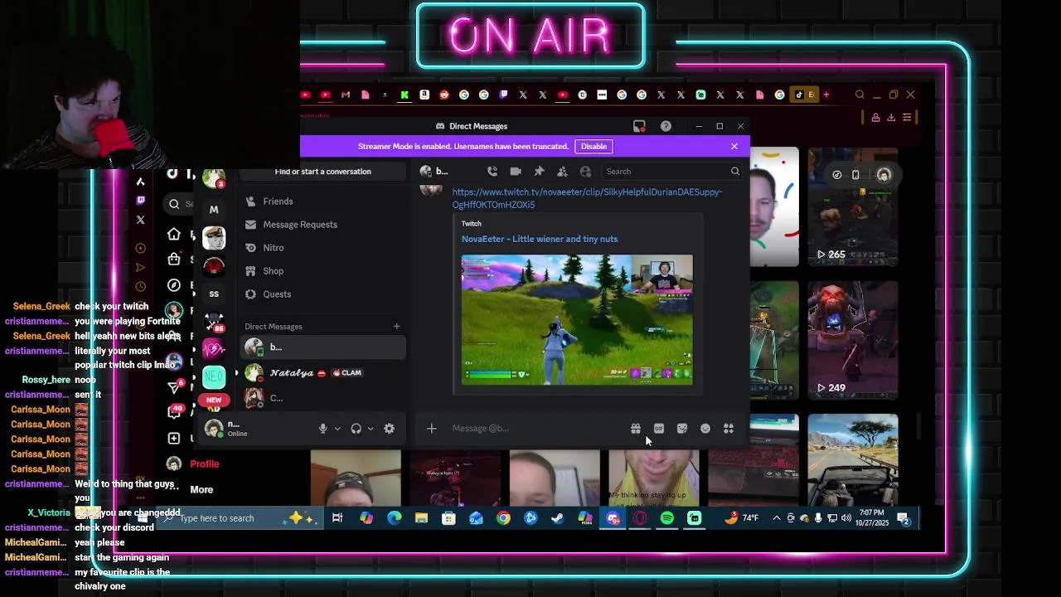Click Find or start a conversation
This screenshot has height=597, width=1061.
coord(323,172)
